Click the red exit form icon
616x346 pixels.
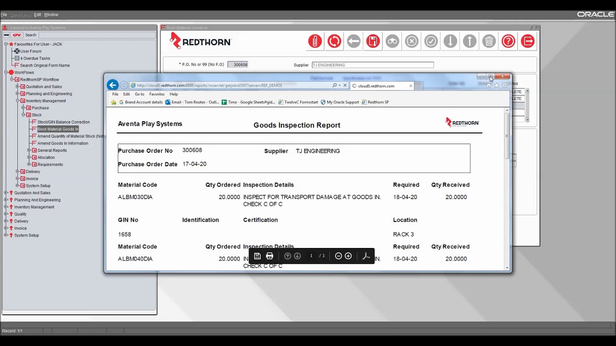click(x=528, y=41)
